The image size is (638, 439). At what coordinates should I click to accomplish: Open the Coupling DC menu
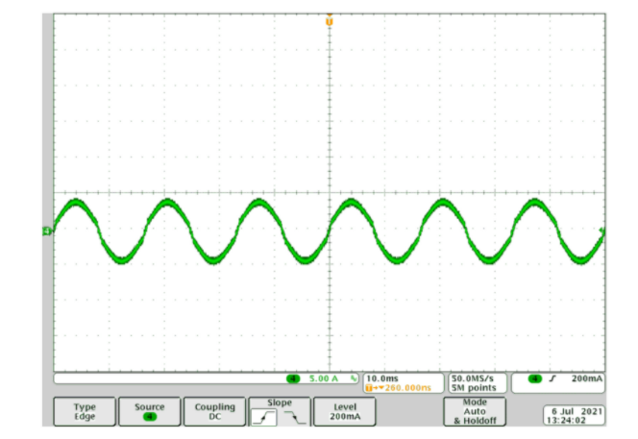point(214,411)
